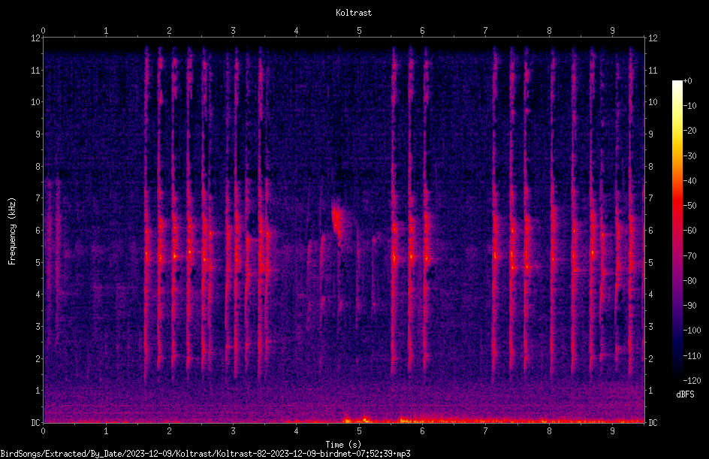Click the -120 label on color scale
Screen dimensions: 709x459
(692, 380)
